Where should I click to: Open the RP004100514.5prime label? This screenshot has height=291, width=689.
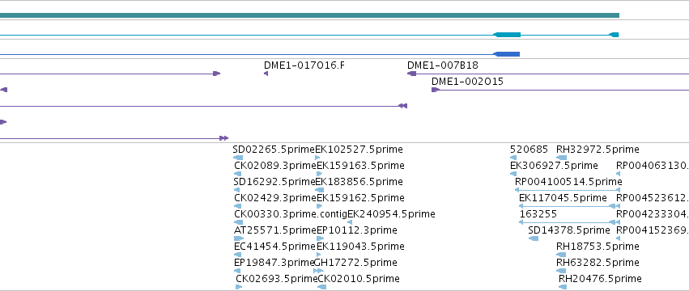point(568,182)
